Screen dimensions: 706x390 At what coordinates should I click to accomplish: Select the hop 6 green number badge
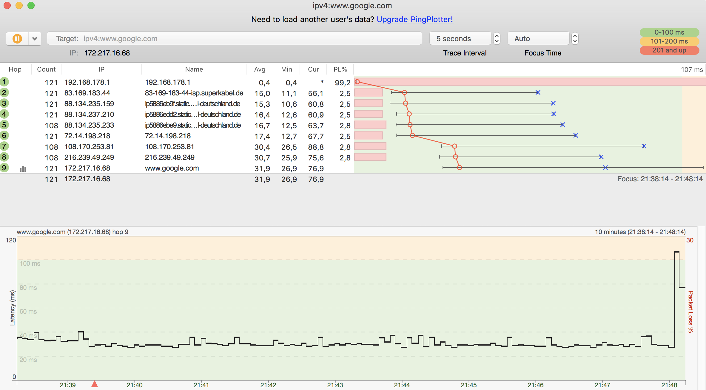(4, 135)
